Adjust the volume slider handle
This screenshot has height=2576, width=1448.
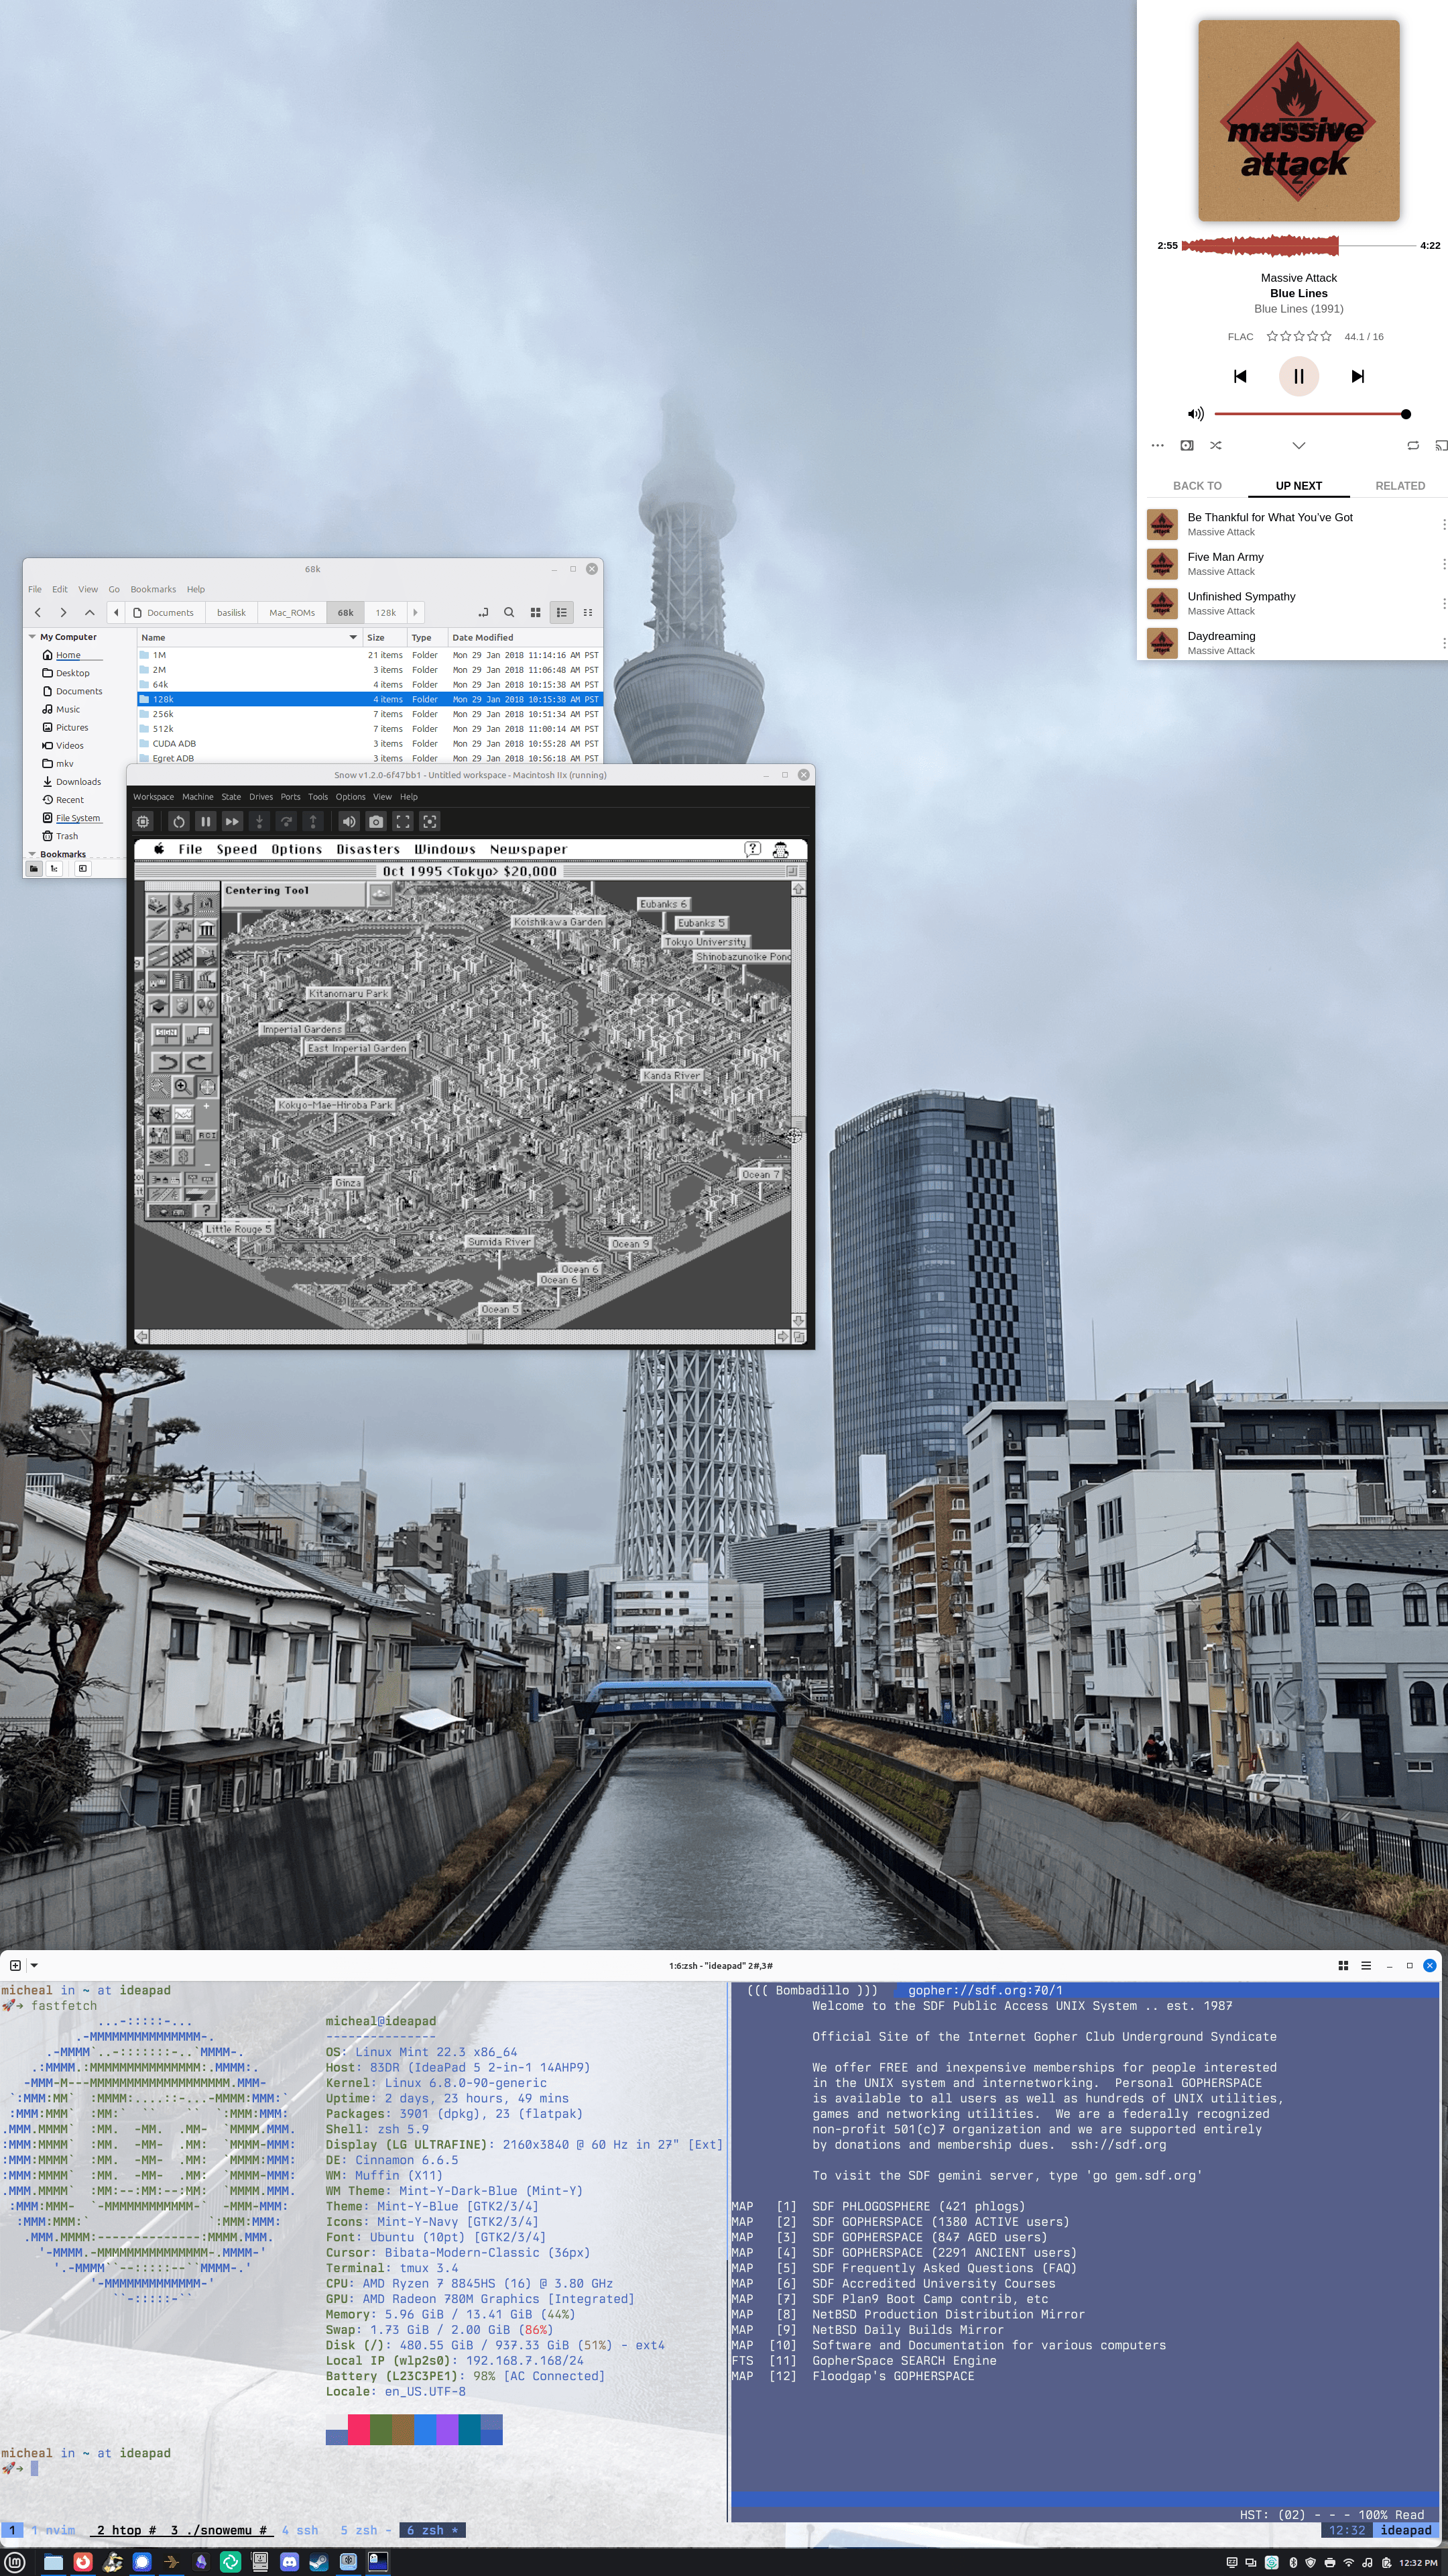tap(1405, 414)
